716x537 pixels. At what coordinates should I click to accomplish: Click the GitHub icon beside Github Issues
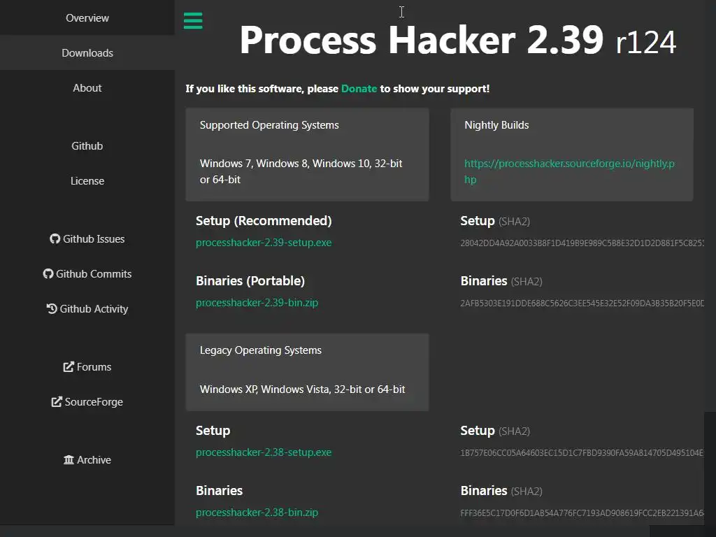(55, 239)
